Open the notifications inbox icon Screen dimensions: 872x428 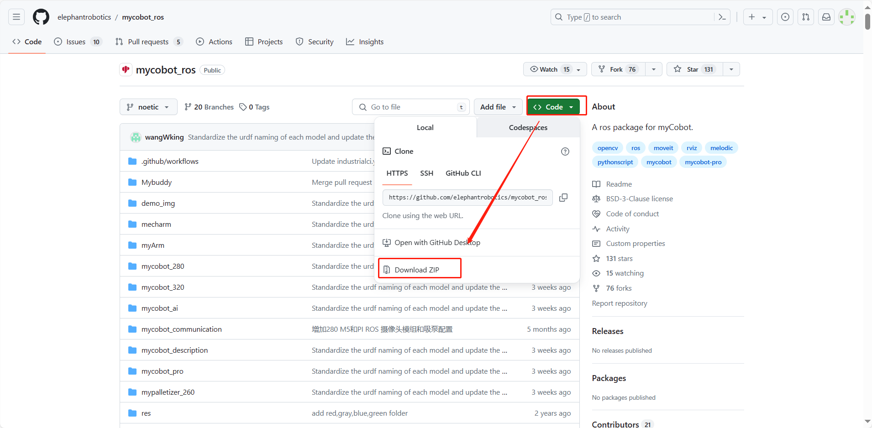point(826,17)
